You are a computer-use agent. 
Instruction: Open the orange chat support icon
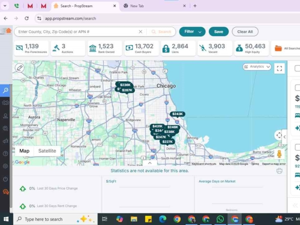6,192
